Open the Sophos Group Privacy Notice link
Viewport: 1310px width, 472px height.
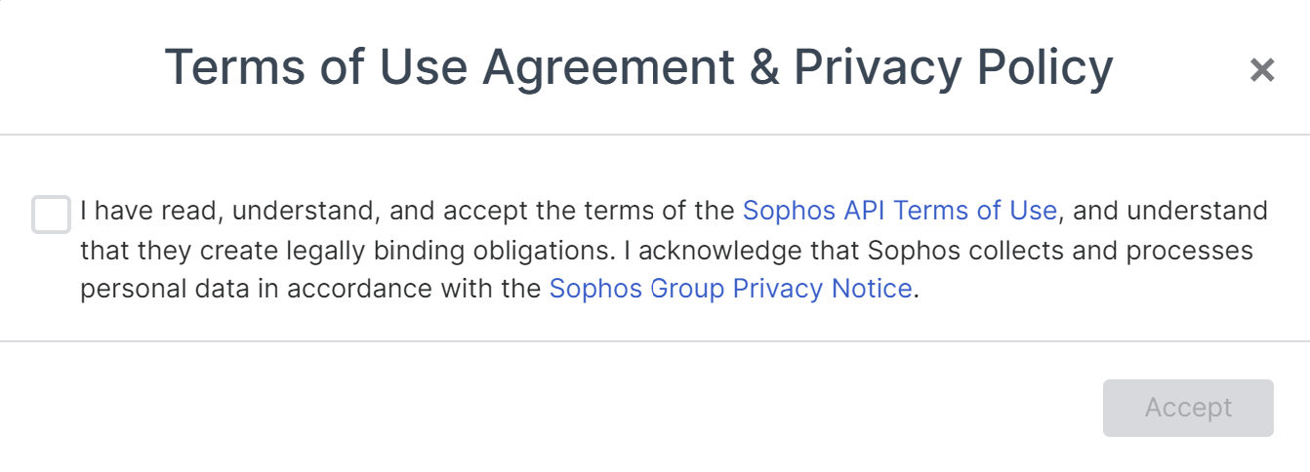730,289
